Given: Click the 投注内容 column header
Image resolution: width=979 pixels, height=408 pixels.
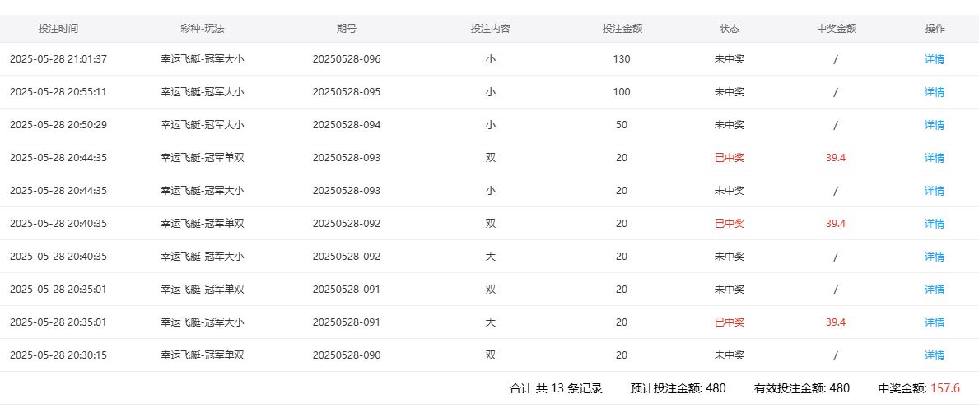Looking at the screenshot, I should point(490,28).
